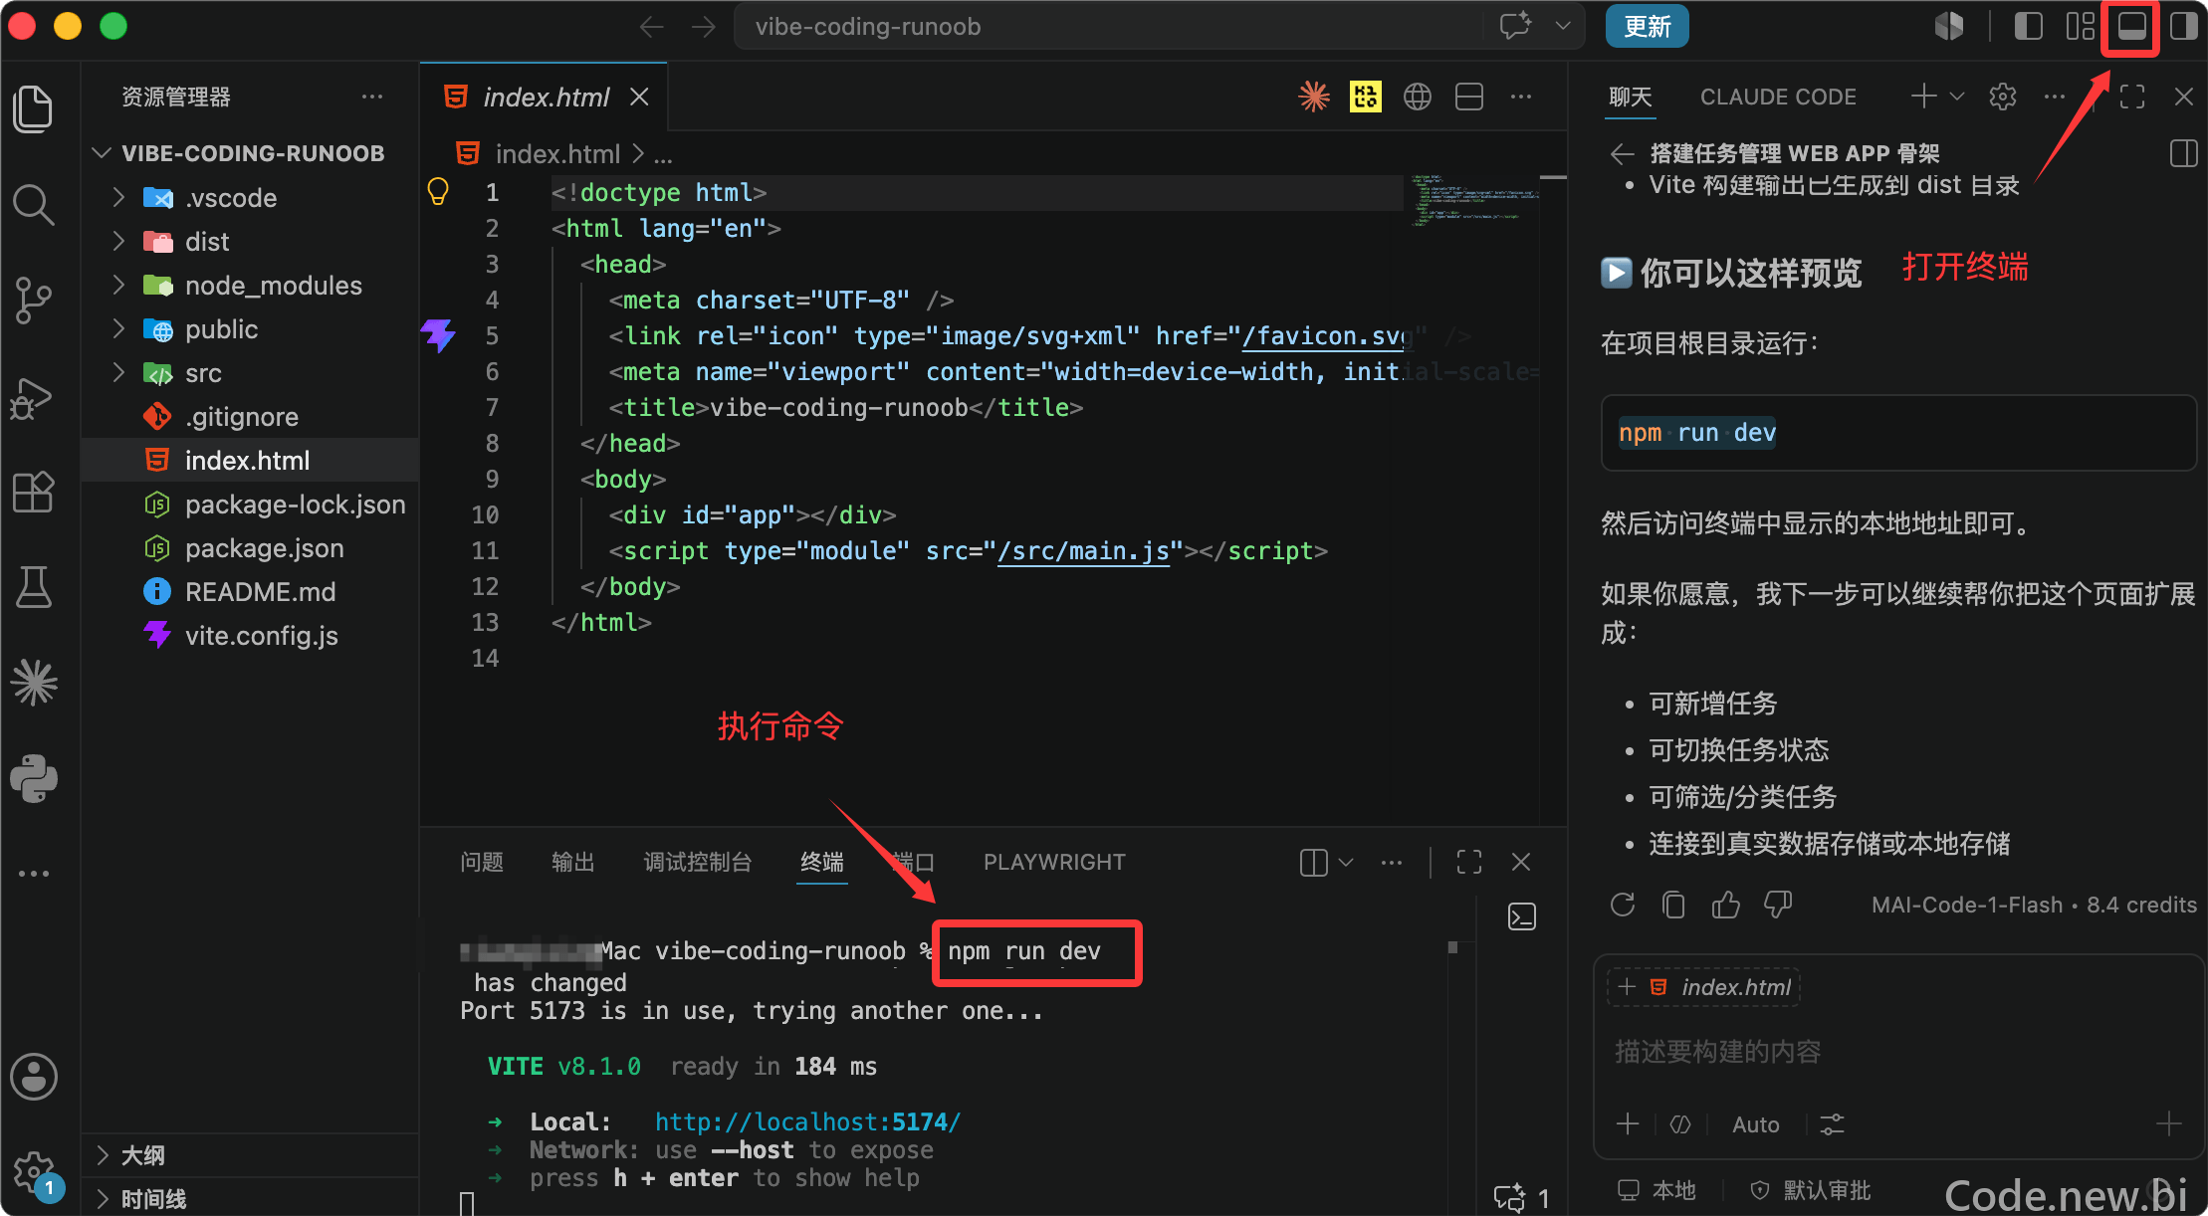
Task: Toggle primary side bar visibility
Action: point(2028,26)
